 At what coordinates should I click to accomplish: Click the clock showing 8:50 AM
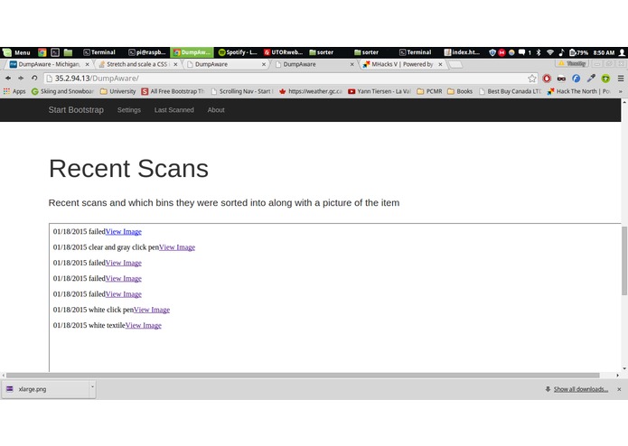click(x=604, y=52)
